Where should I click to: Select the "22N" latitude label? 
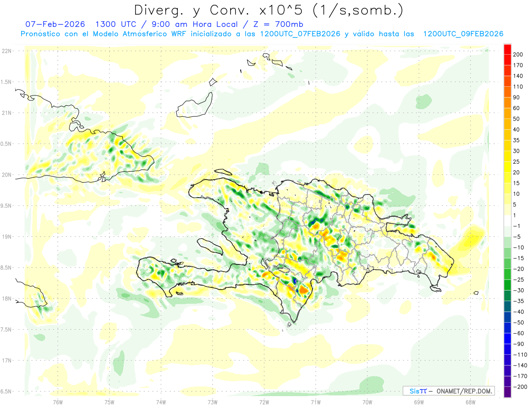(7, 51)
